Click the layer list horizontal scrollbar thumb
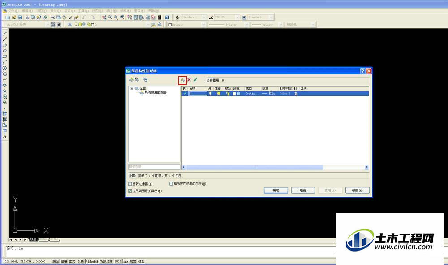This screenshot has height=265, width=448. (x=254, y=167)
